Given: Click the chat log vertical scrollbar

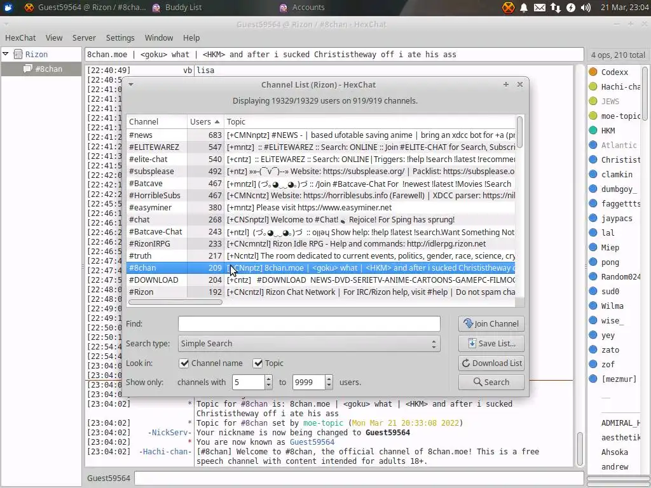Looking at the screenshot, I should 580,449.
